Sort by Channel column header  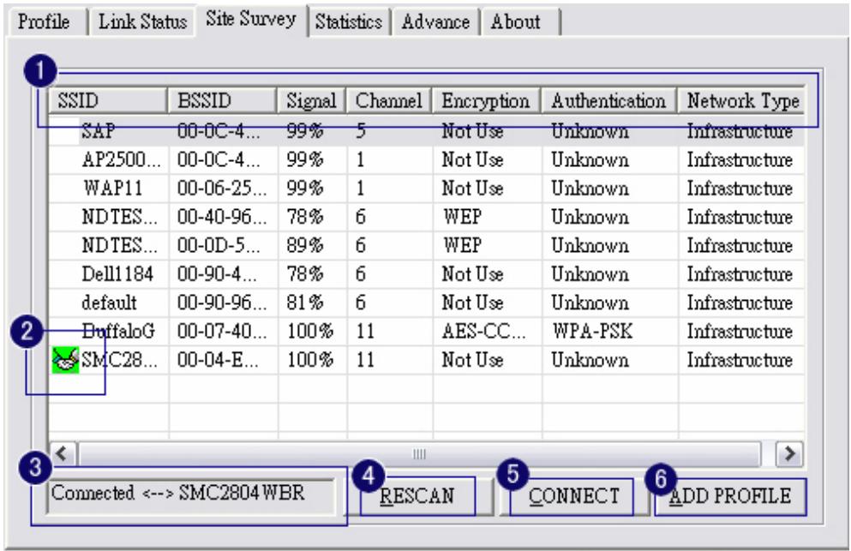click(389, 101)
